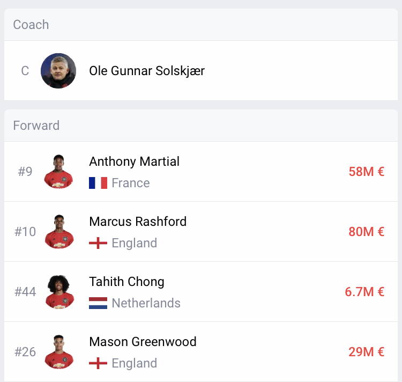Click the England flag under Marcus Rashford
Viewport: 402px width, 382px height.
point(98,243)
